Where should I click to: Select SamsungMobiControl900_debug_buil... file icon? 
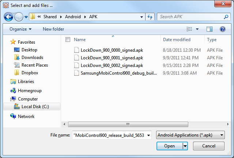click(x=76, y=73)
